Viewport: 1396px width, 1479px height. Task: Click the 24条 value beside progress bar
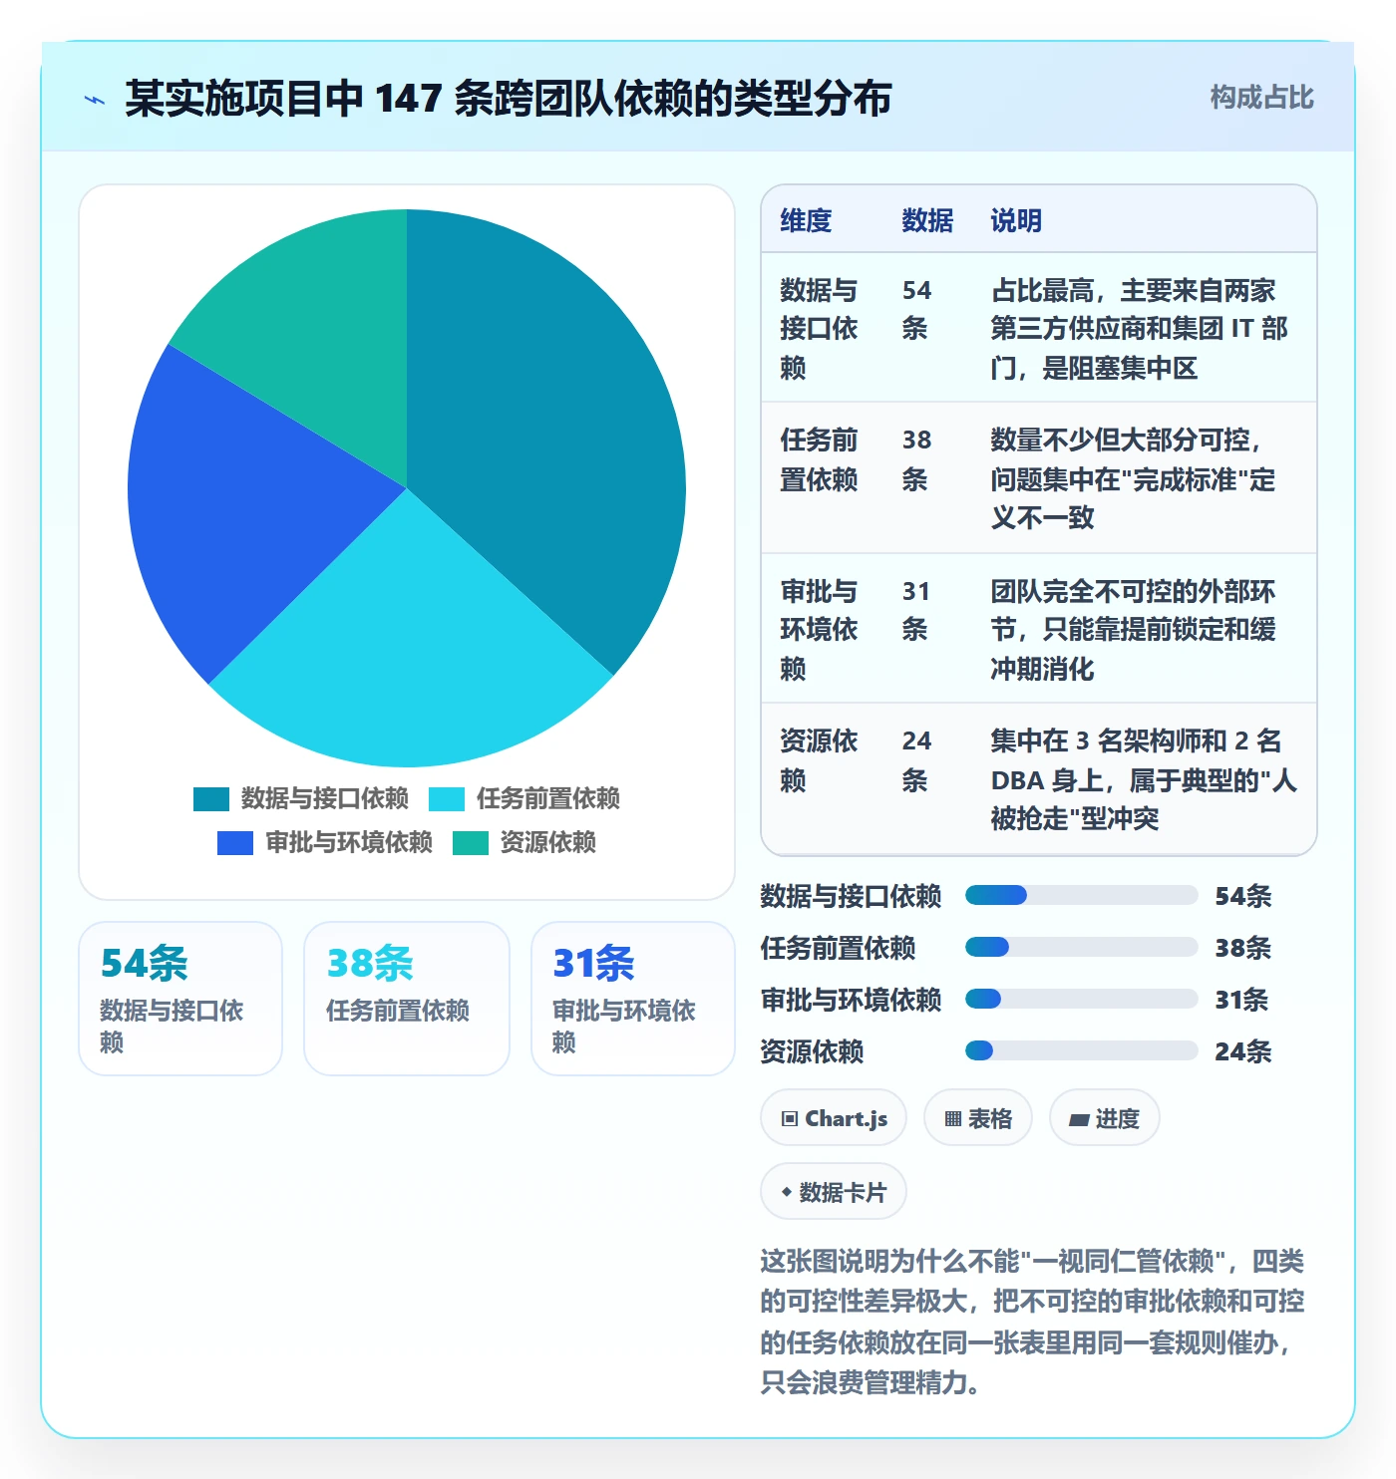point(1242,1051)
